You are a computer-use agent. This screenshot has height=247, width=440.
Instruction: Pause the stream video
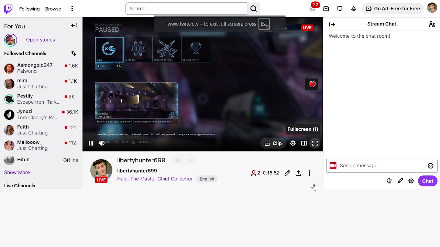[91, 143]
